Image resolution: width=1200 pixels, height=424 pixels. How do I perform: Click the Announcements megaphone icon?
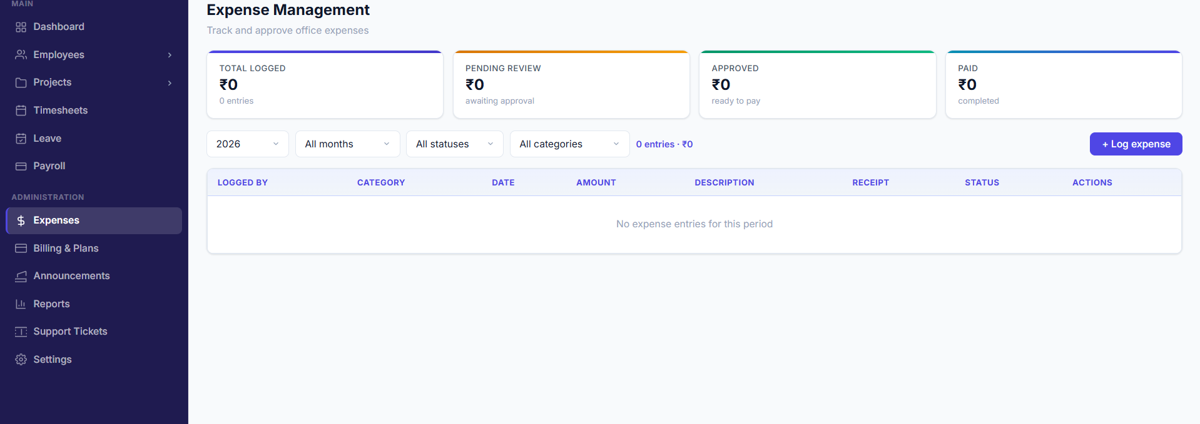tap(21, 276)
